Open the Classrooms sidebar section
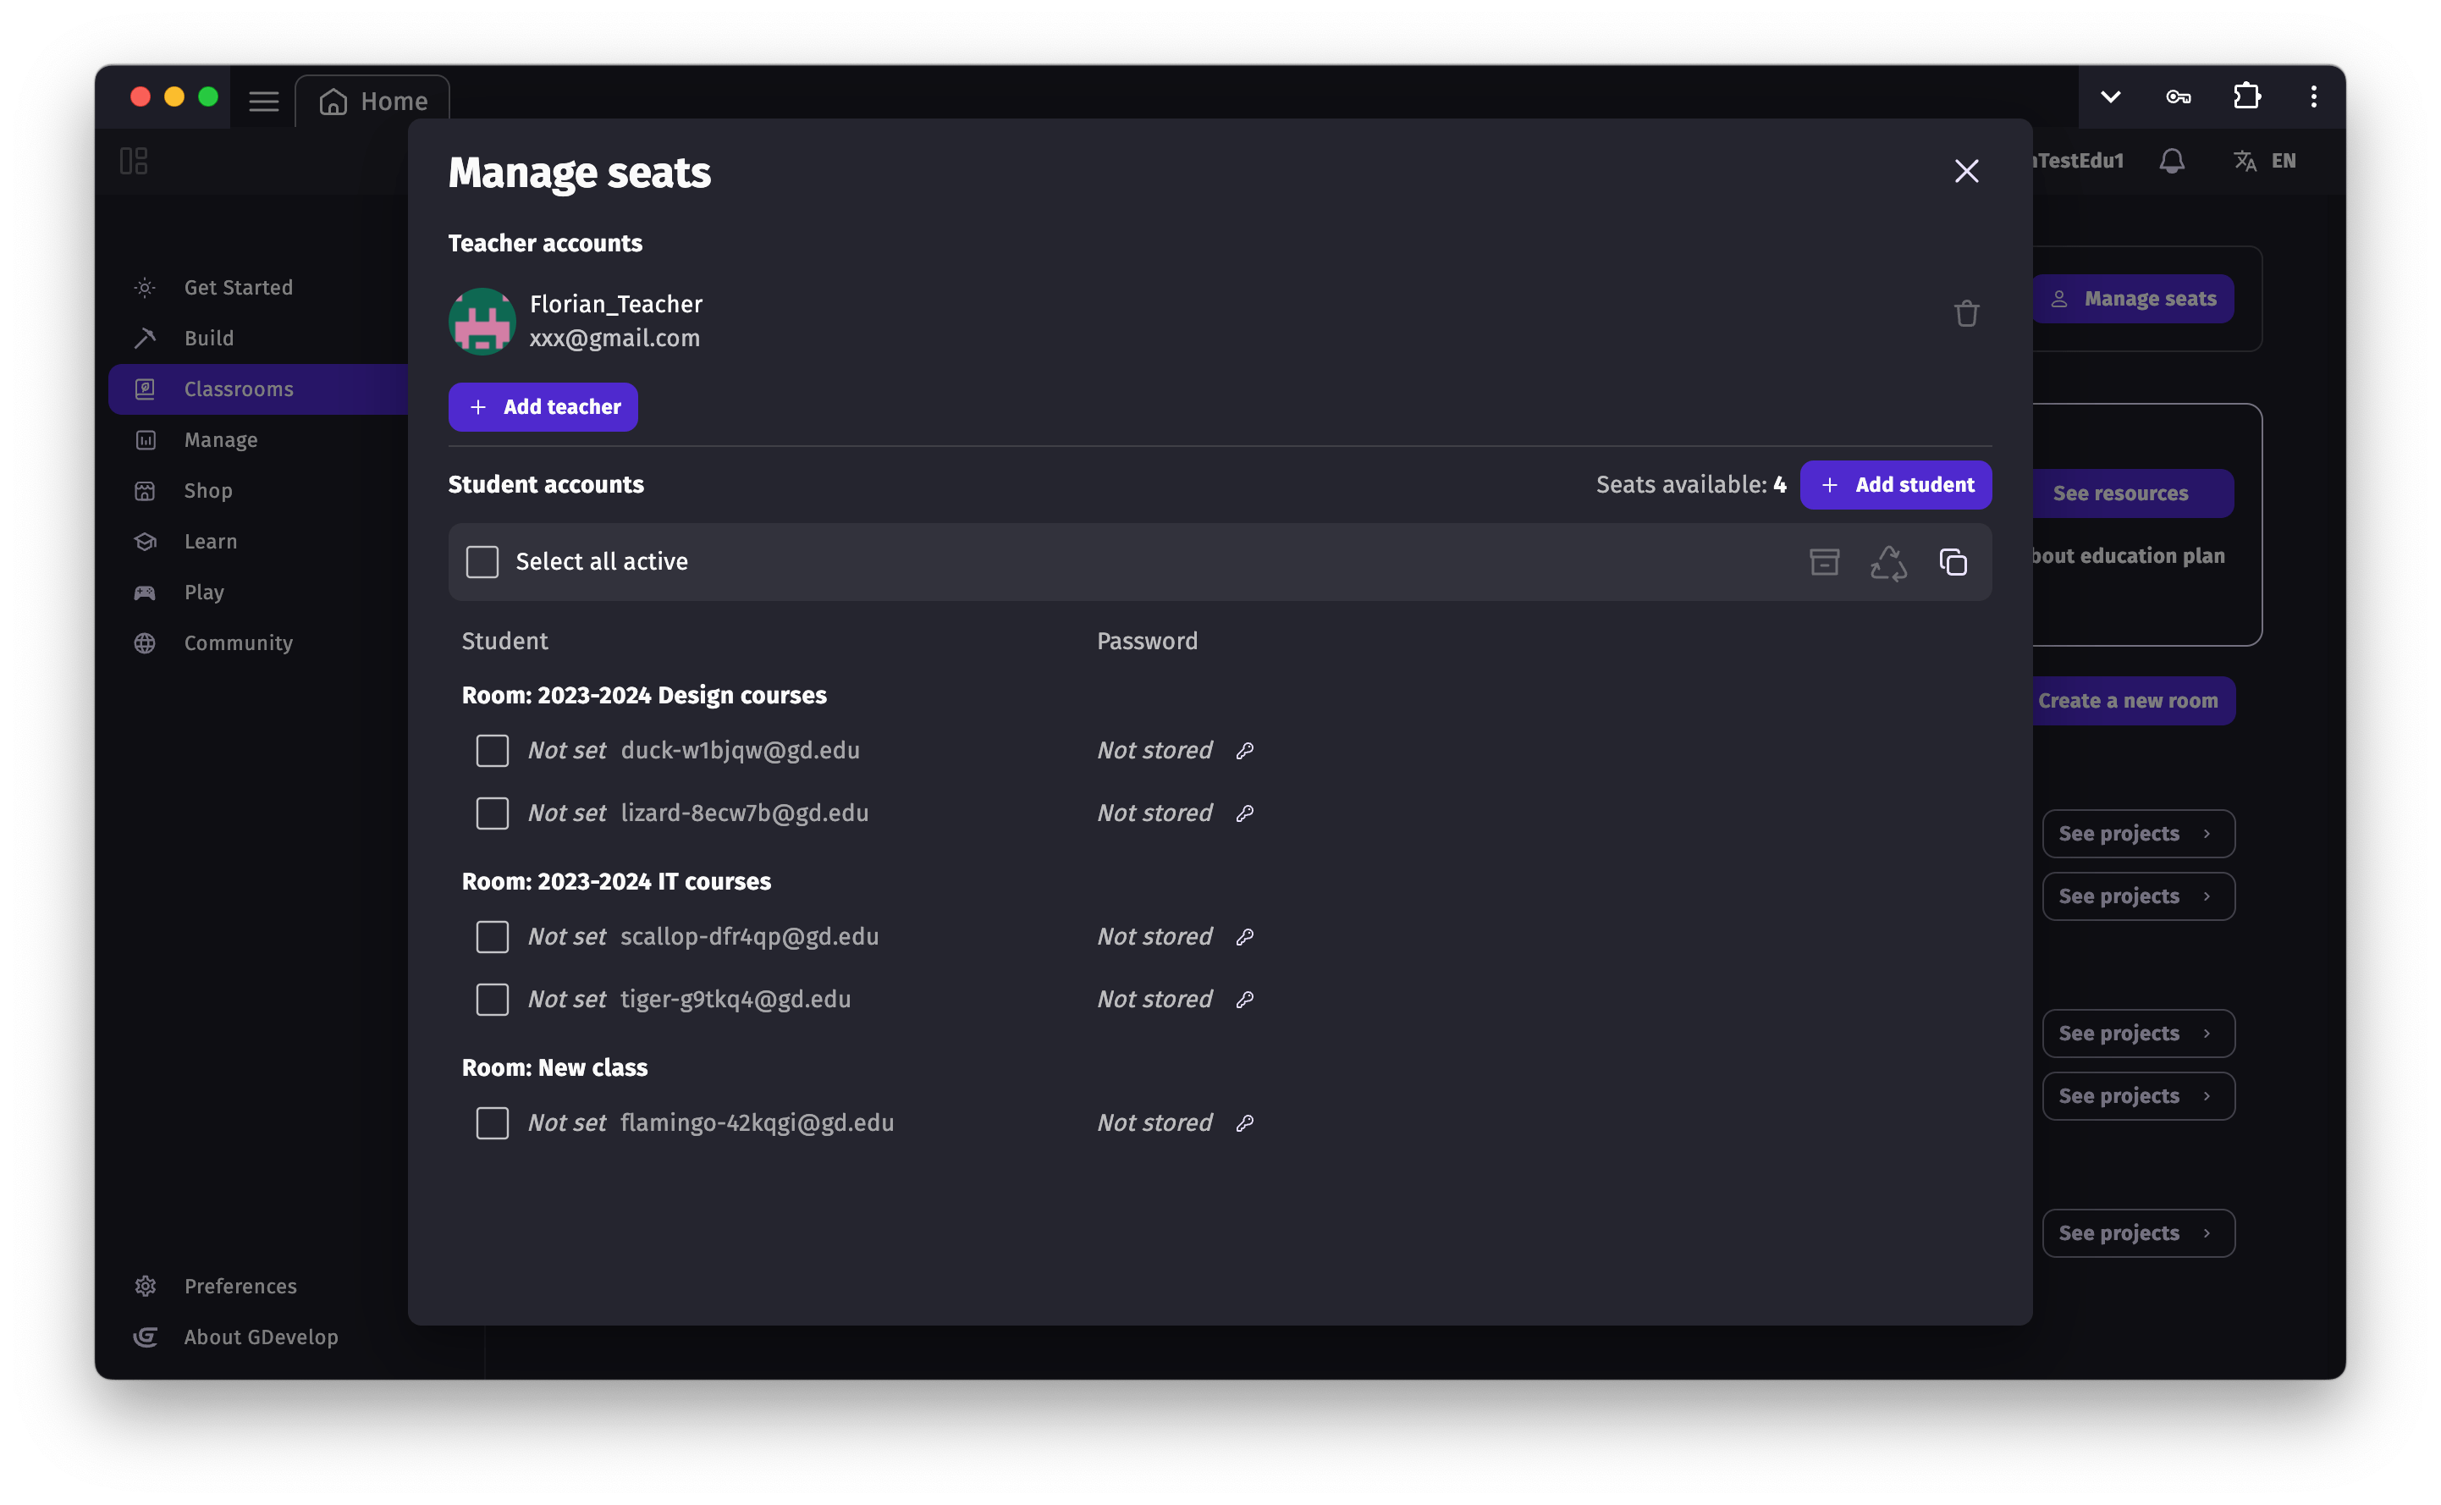Viewport: 2441px width, 1505px height. tap(238, 389)
